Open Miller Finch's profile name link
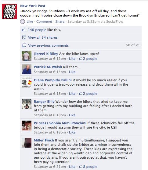Image resolution: width=148 pixels, height=170 pixels. 44,140
